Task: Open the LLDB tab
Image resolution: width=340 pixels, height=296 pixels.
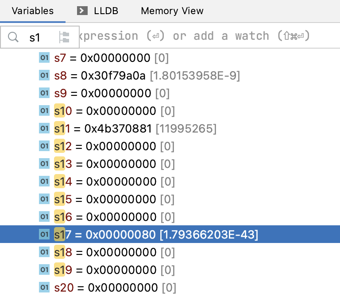Action: click(106, 11)
